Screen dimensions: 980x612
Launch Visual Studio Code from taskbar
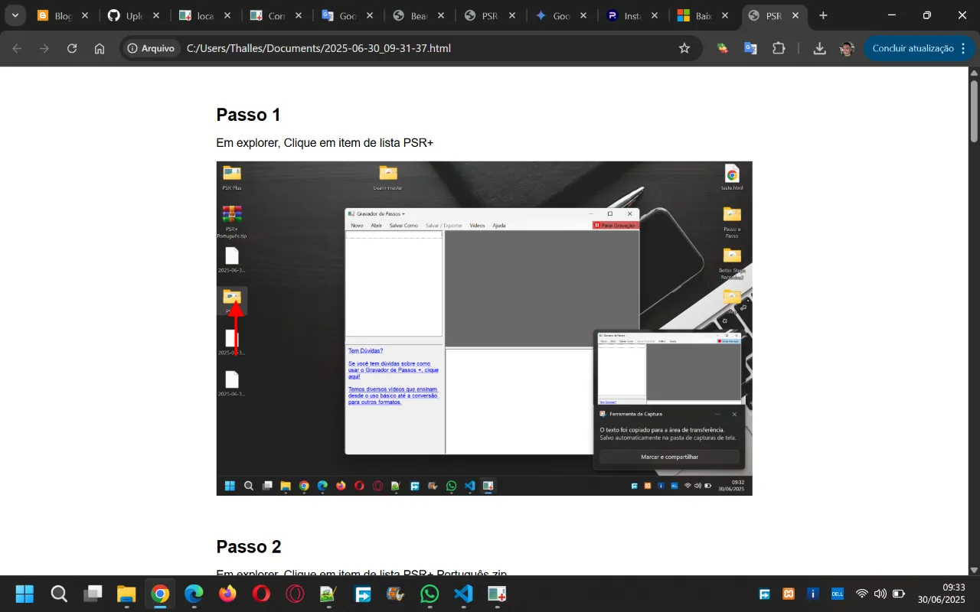(463, 594)
